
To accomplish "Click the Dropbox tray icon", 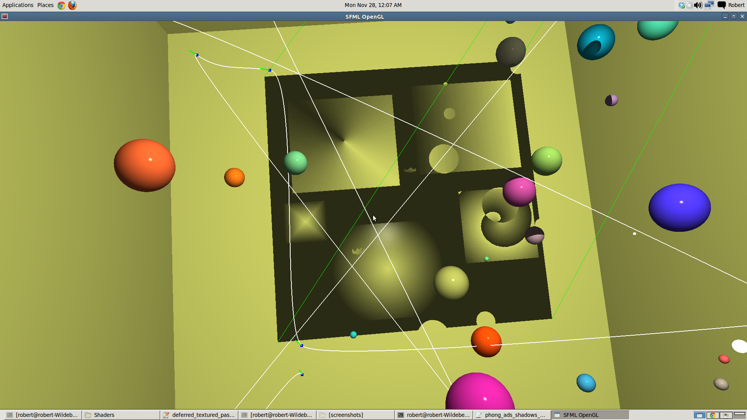I will pos(681,5).
